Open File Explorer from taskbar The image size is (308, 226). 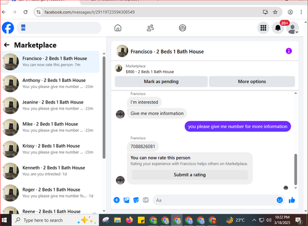118,220
